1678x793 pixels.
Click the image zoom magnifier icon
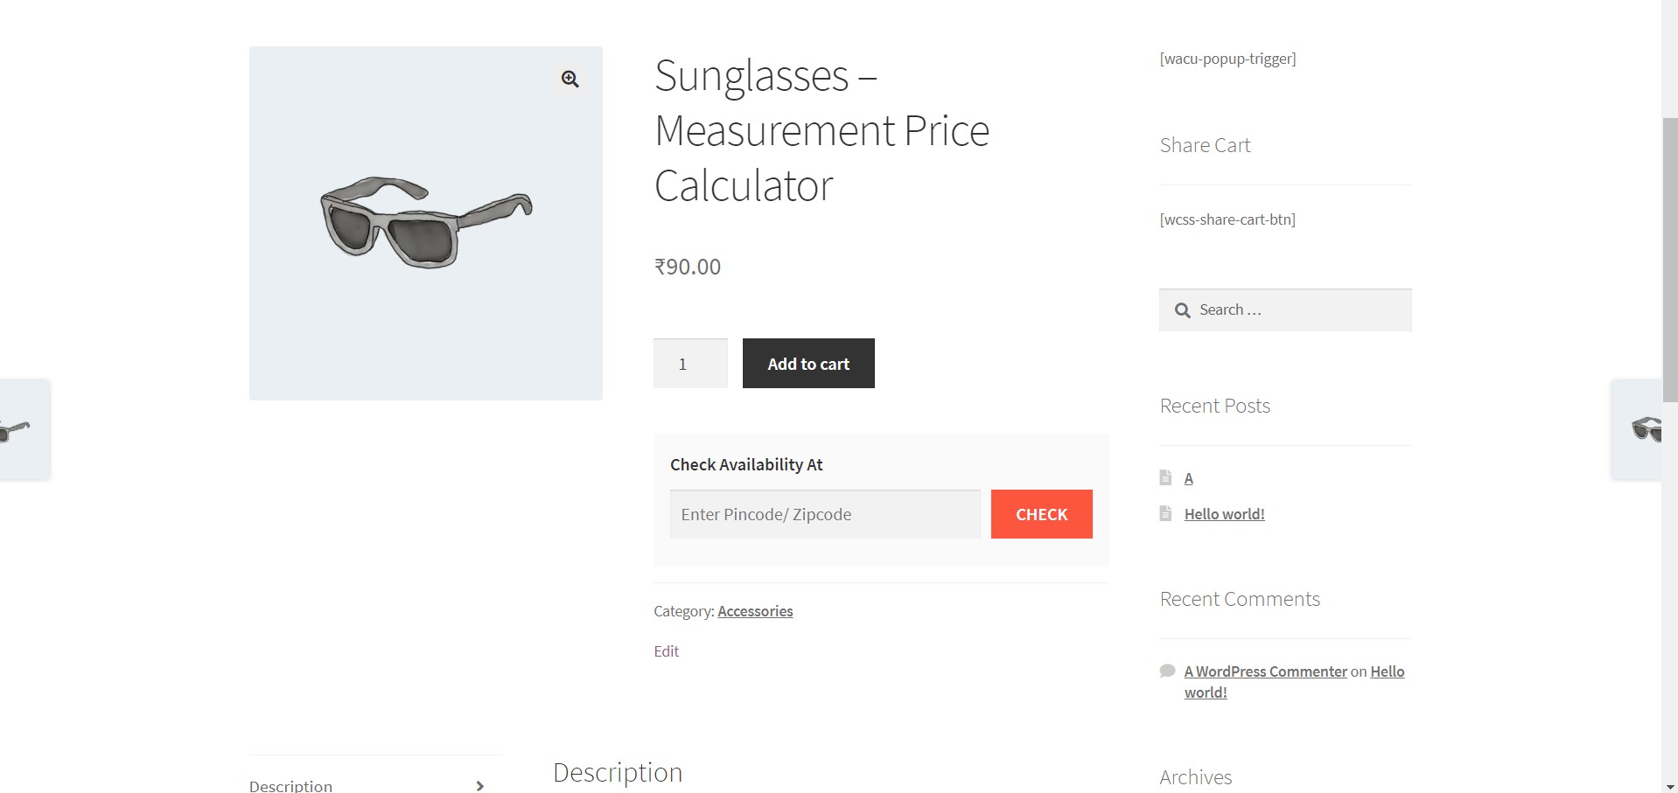tap(570, 80)
